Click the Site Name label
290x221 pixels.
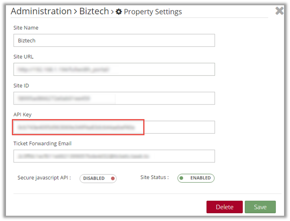[x=26, y=28]
